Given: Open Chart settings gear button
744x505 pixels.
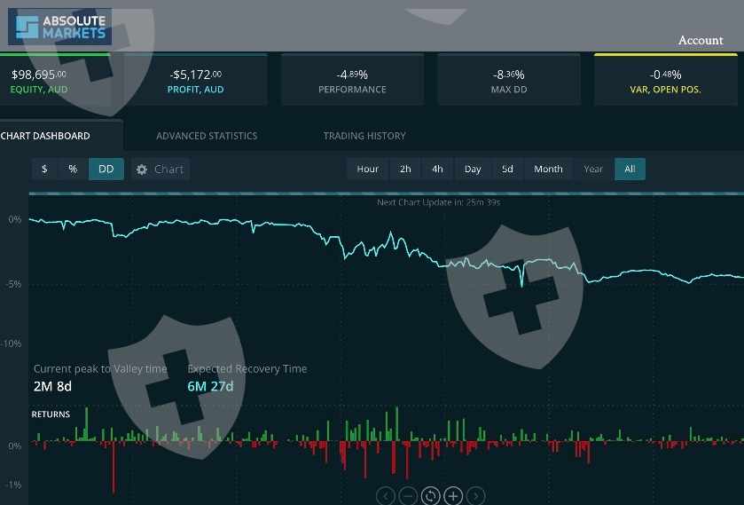Looking at the screenshot, I should pyautogui.click(x=161, y=170).
